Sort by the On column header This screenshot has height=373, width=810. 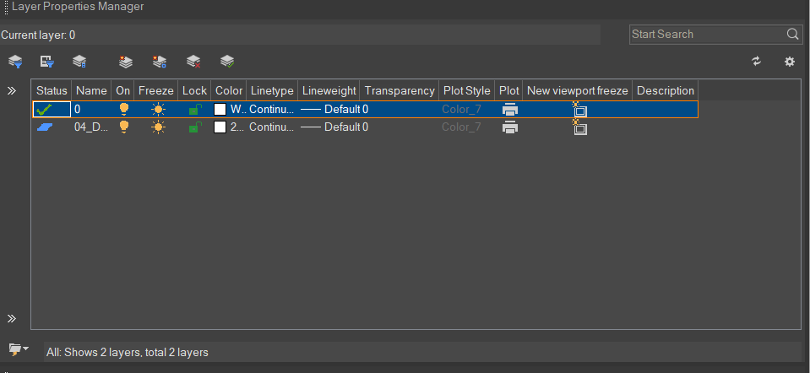123,91
